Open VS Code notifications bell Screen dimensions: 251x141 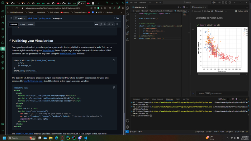click(247, 132)
